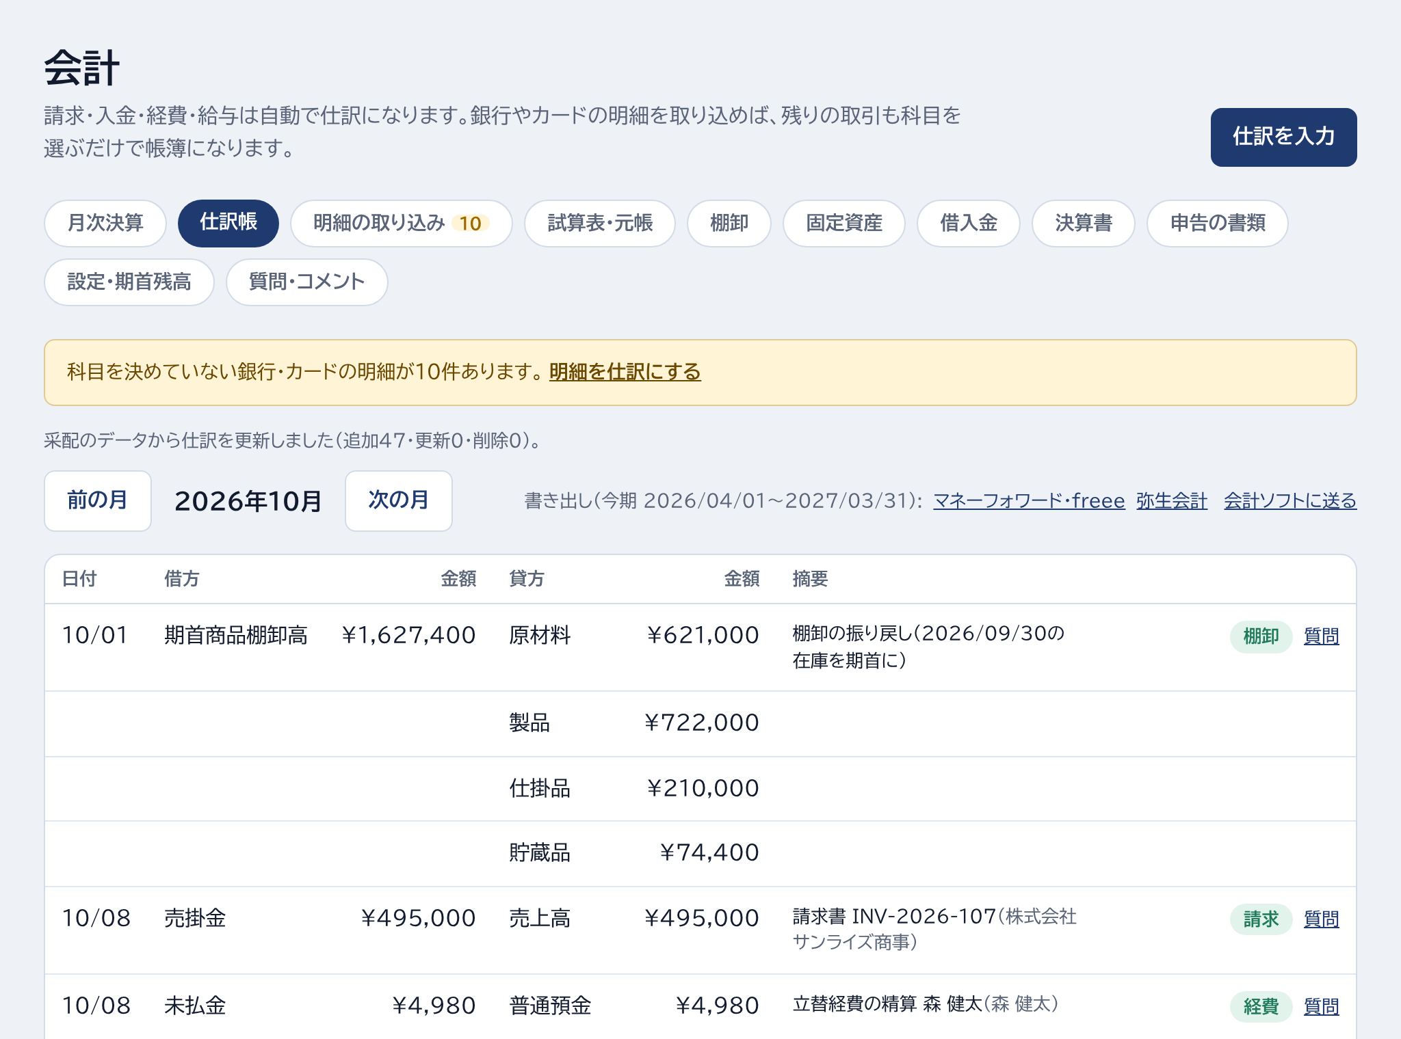The image size is (1401, 1039).
Task: Select the 売上高 credit cell
Action: point(540,919)
